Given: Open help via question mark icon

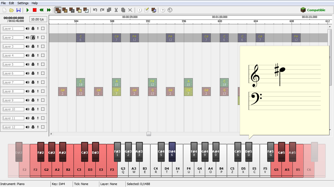Looking at the screenshot, I should (163, 10).
